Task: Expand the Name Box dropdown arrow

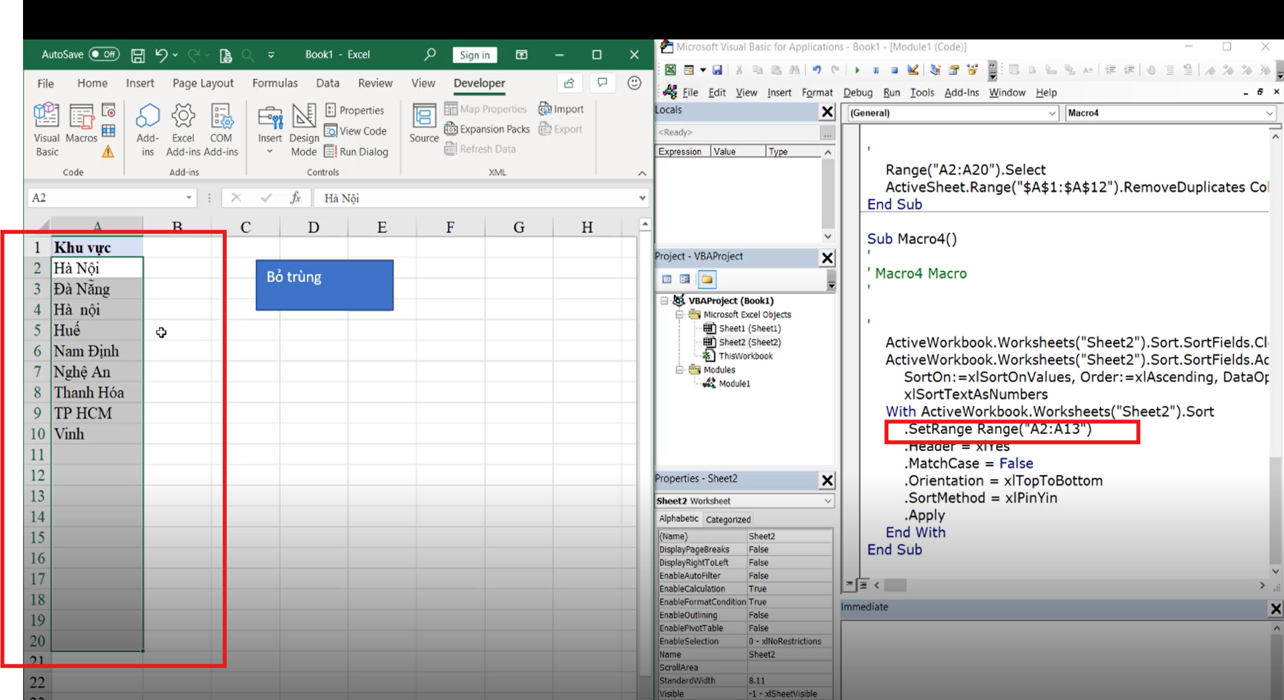Action: click(x=189, y=198)
